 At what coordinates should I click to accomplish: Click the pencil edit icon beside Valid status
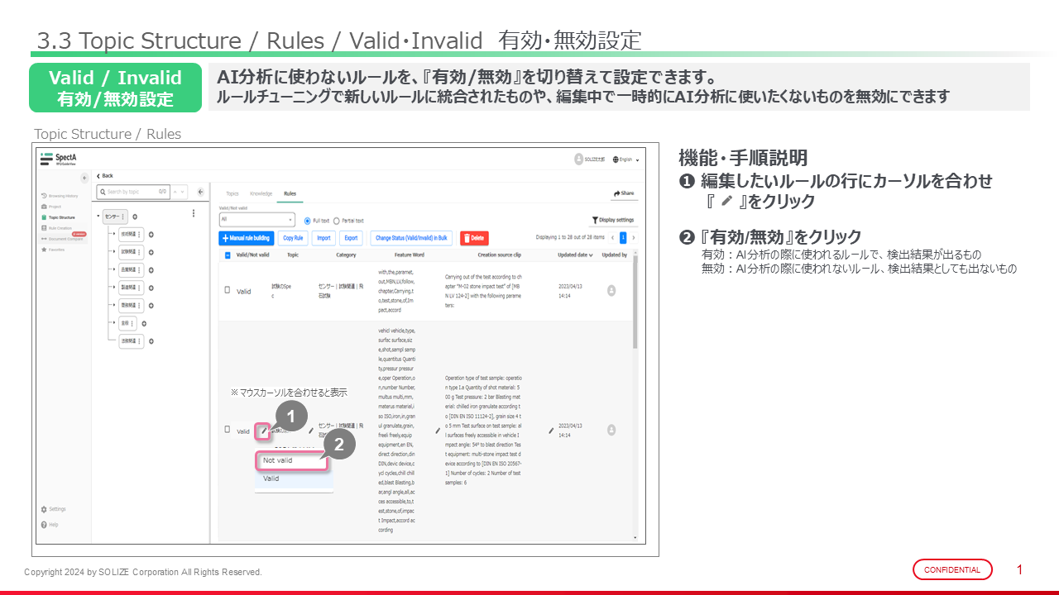click(x=262, y=431)
